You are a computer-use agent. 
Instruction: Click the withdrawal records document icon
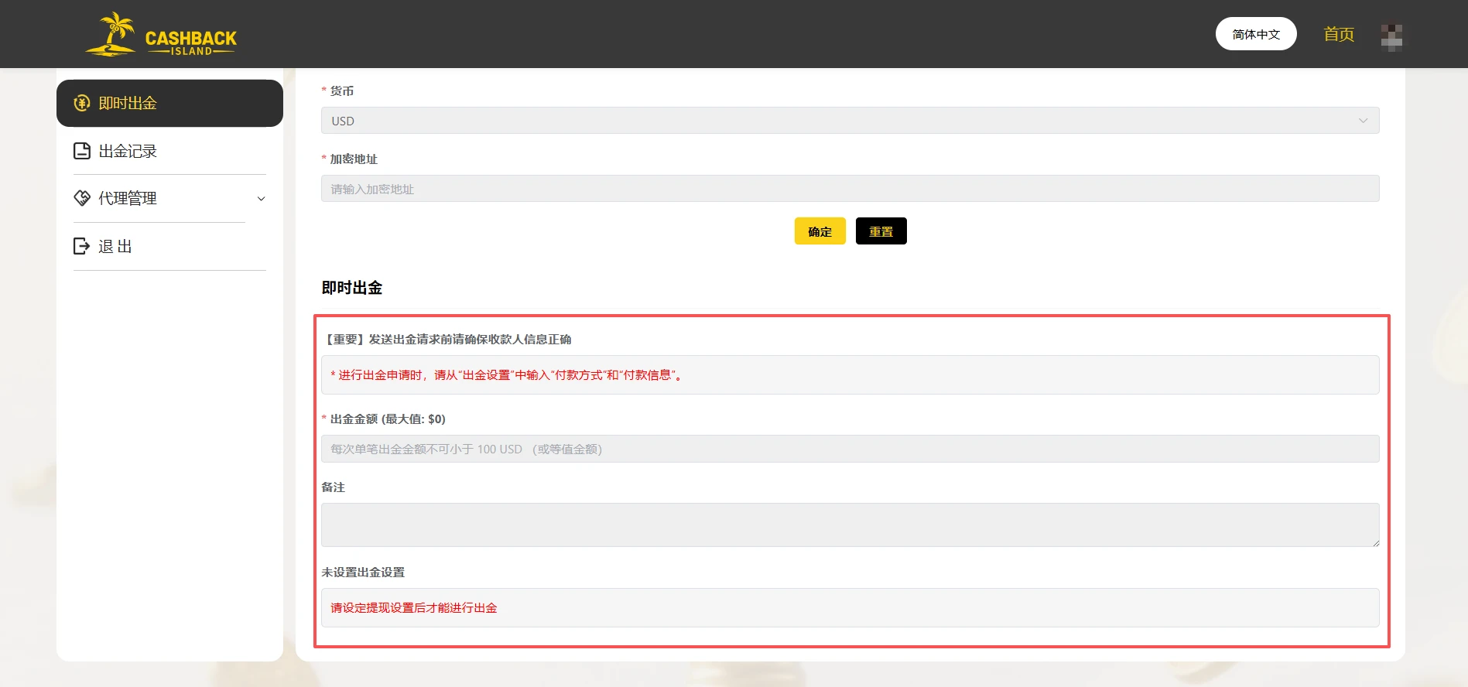(82, 151)
